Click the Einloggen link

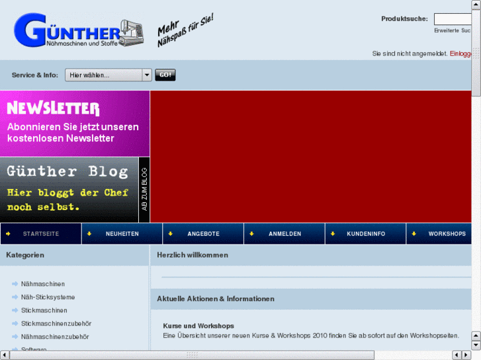pos(460,54)
